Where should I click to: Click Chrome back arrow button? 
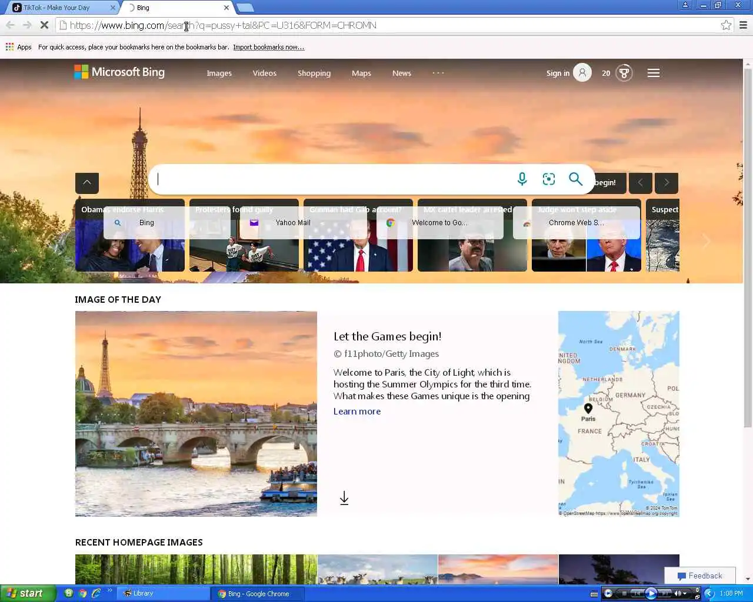click(10, 25)
